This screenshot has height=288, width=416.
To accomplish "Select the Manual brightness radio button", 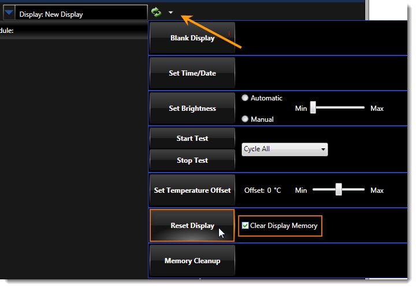I will pos(245,119).
